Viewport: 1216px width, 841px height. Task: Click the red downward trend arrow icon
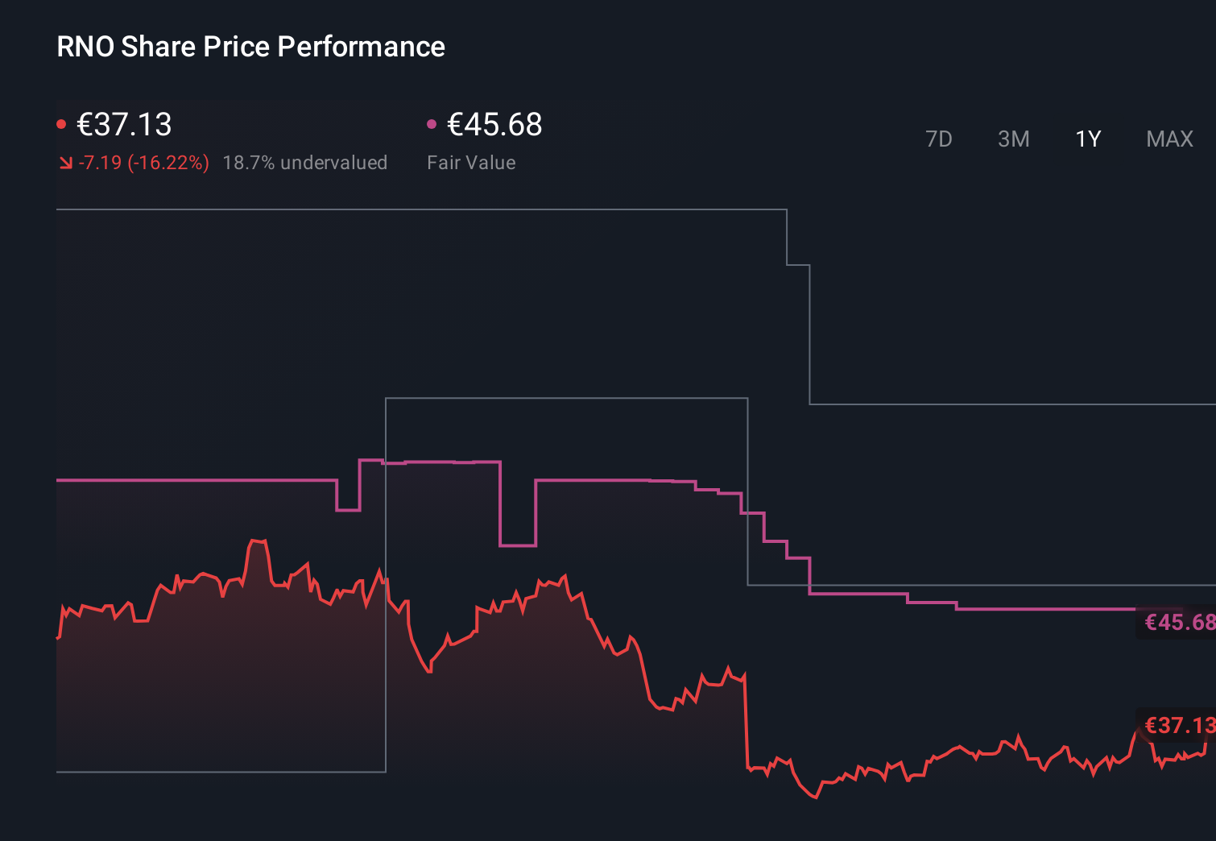(66, 163)
